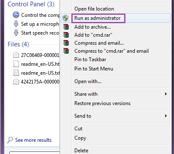The image size is (174, 154).
Task: Select Run as administrator
Action: click(x=98, y=18)
